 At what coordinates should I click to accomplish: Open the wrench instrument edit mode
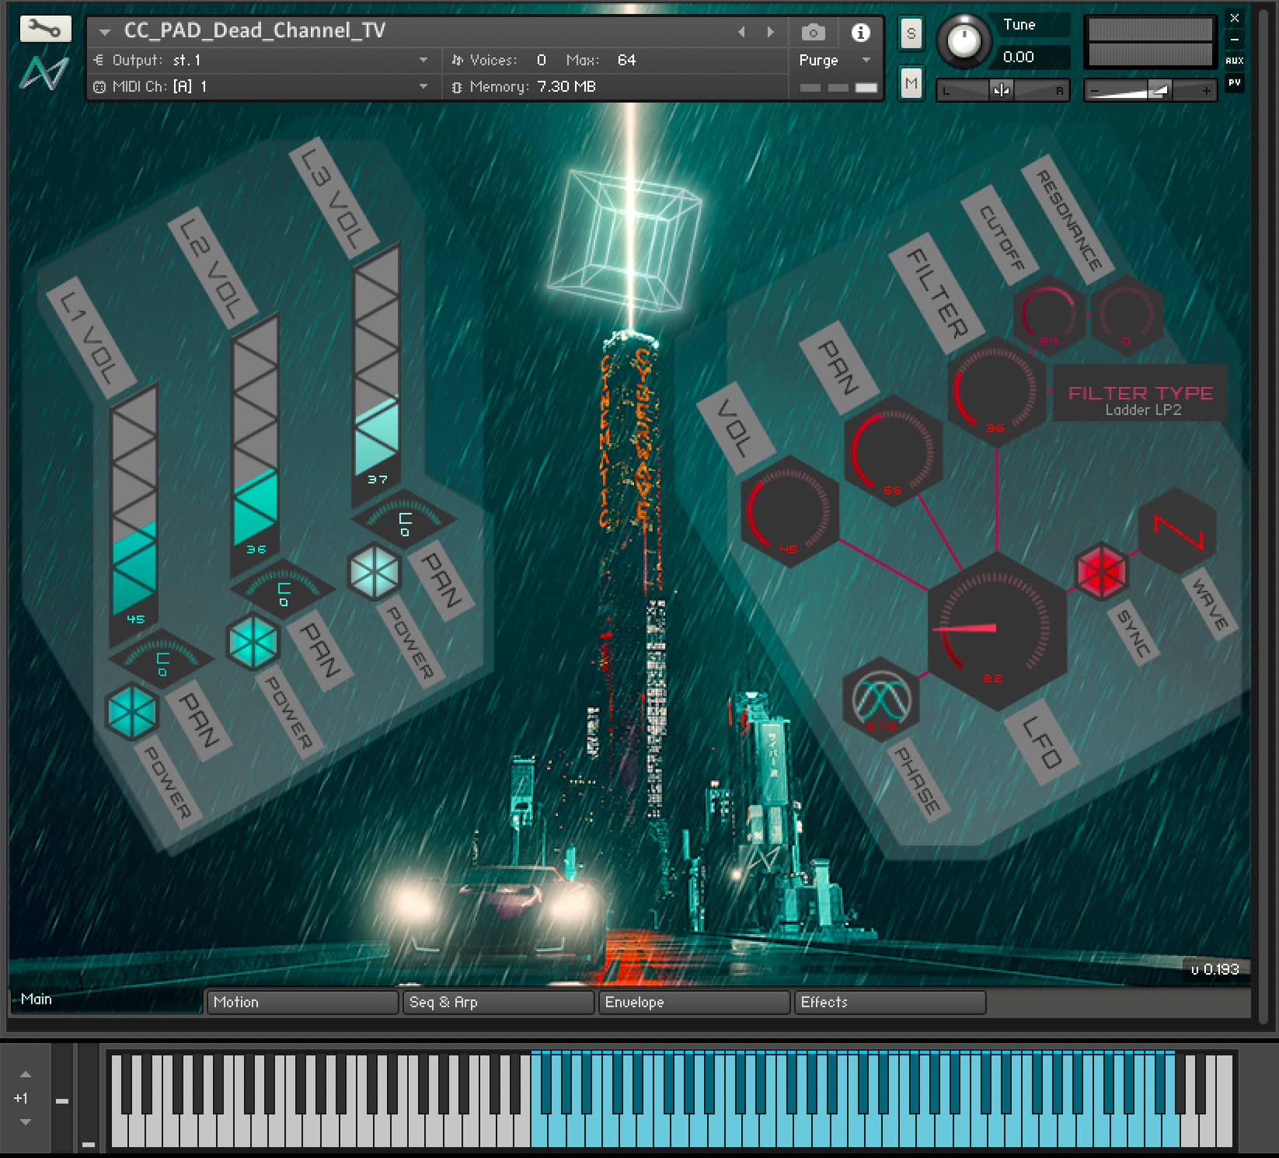pos(45,29)
